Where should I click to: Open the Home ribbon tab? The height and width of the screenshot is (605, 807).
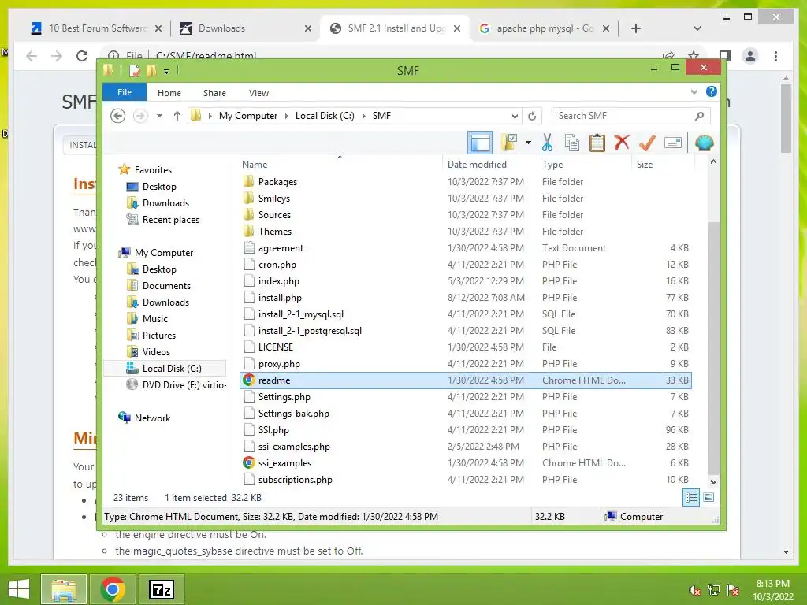tap(169, 93)
